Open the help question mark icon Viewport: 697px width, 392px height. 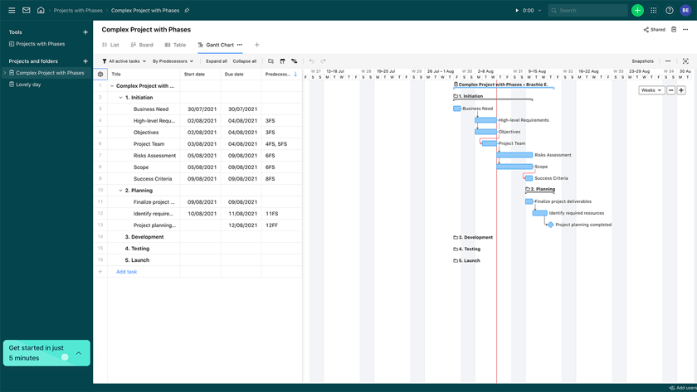click(x=670, y=11)
